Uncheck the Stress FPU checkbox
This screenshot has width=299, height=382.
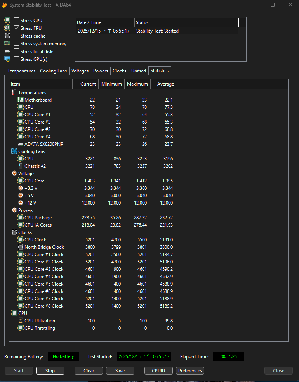pos(17,28)
